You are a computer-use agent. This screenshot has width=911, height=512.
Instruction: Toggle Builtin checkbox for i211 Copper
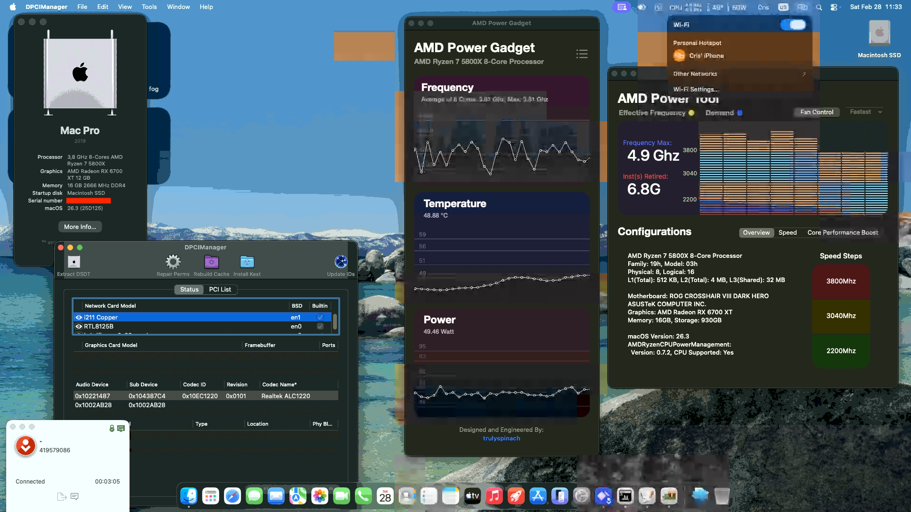[x=320, y=317]
